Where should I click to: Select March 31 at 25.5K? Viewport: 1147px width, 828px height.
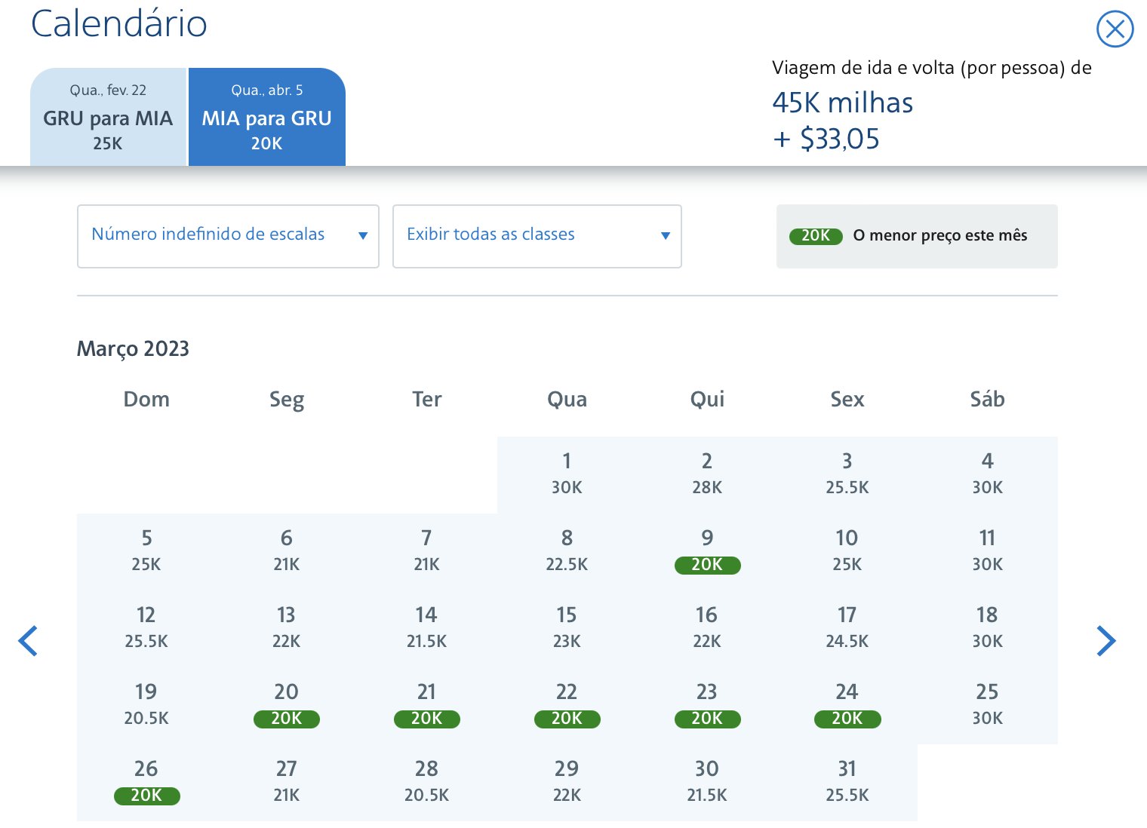point(847,782)
